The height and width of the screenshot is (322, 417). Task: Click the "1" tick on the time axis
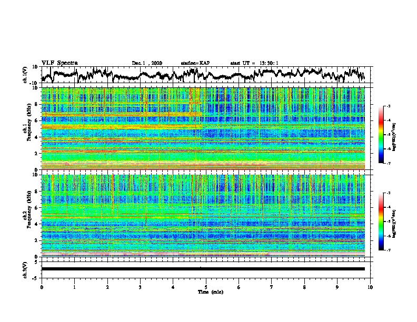click(x=74, y=287)
